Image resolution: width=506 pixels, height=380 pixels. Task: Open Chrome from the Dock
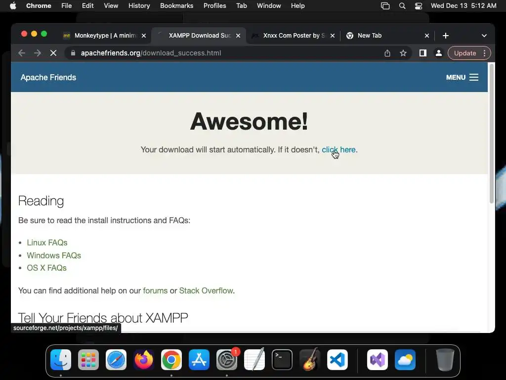tap(171, 360)
